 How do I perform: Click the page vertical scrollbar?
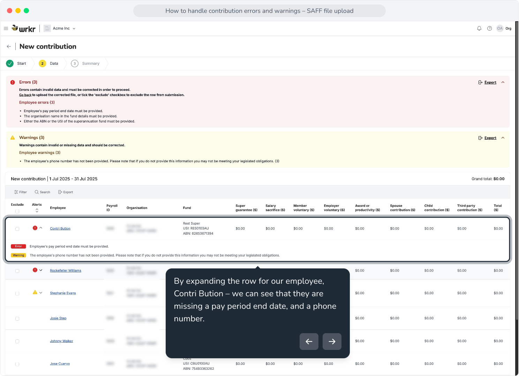coord(517,171)
